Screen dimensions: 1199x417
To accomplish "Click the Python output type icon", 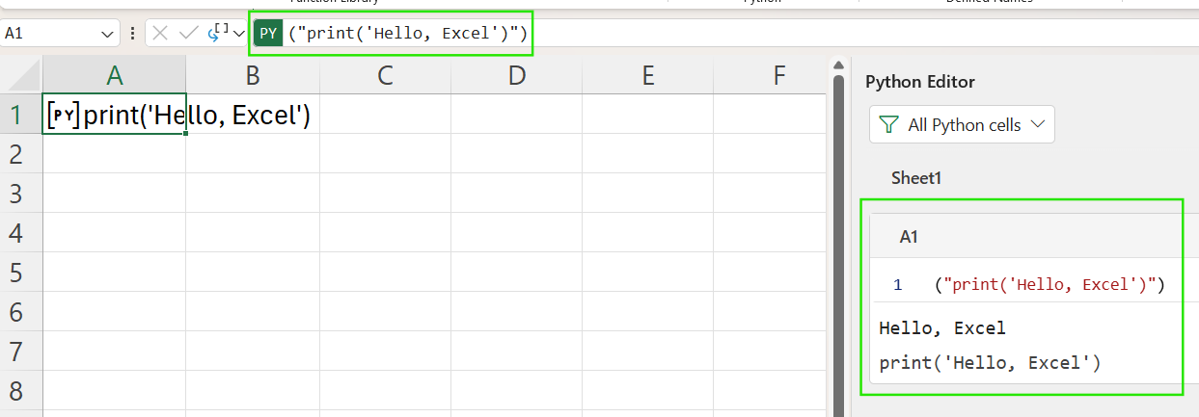I will tap(217, 33).
